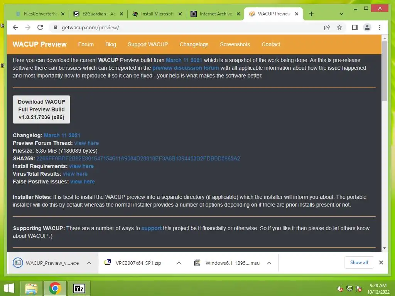The height and width of the screenshot is (296, 395).
Task: Click the address bar URL
Action: click(90, 27)
